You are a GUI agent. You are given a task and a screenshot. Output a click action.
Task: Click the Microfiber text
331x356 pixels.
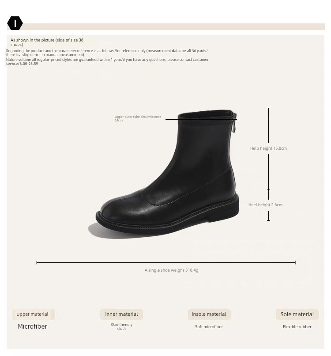click(32, 326)
